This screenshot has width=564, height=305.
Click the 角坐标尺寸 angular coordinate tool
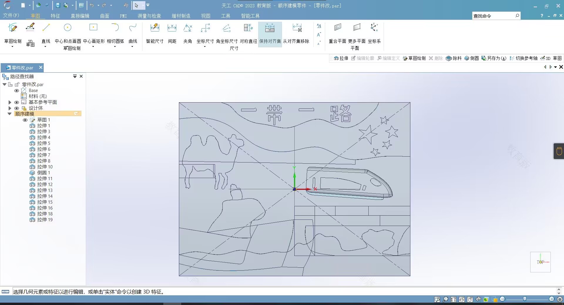226,33
